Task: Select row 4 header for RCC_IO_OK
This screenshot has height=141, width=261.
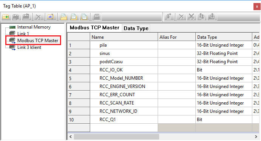Action: tap(79, 70)
